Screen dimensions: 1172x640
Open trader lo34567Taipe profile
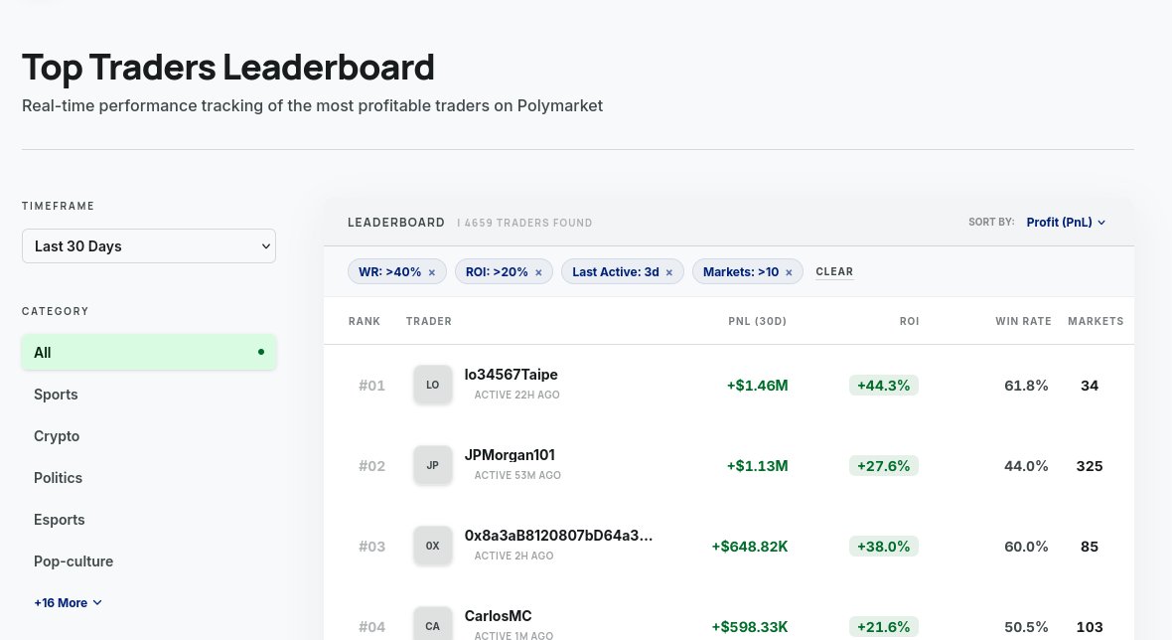511,375
